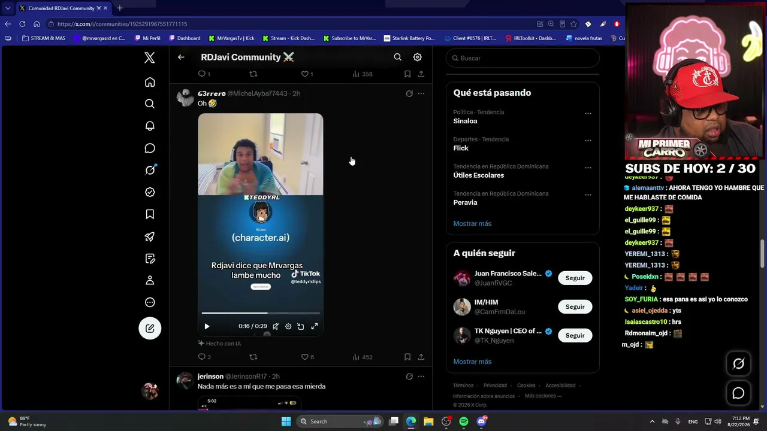Open Spotify from taskbar
Image resolution: width=767 pixels, height=431 pixels.
click(464, 421)
